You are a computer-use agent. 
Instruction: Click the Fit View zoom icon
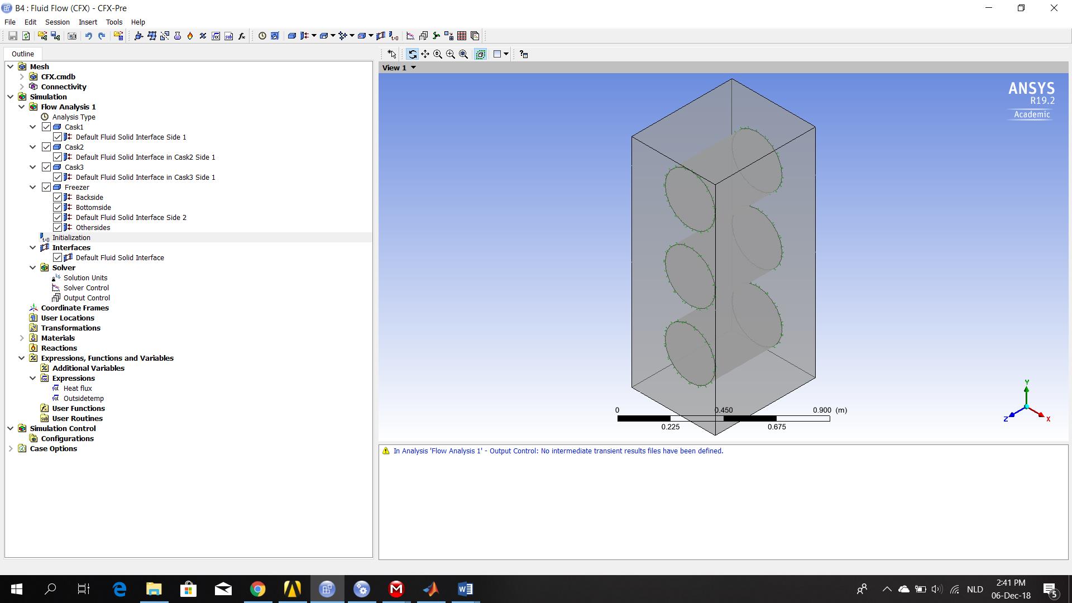(463, 54)
